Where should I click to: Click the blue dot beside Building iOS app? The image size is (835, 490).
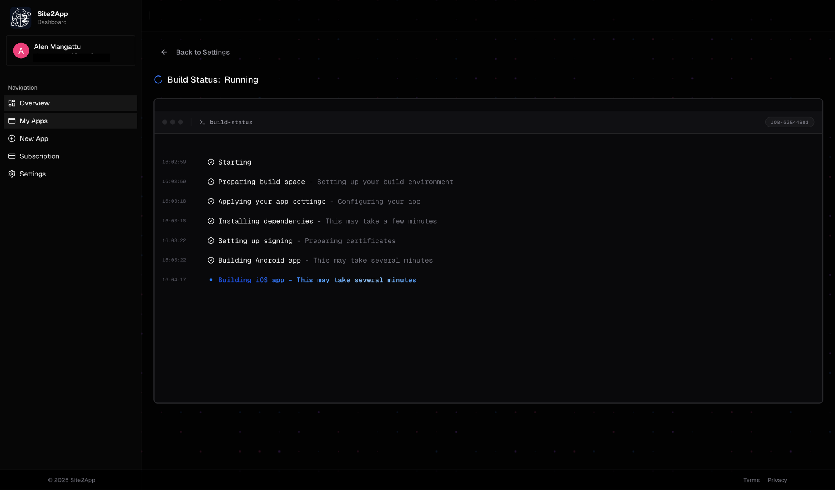[210, 280]
